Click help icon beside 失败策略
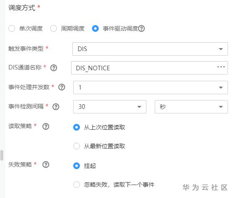The image size is (233, 198). pyautogui.click(x=46, y=165)
